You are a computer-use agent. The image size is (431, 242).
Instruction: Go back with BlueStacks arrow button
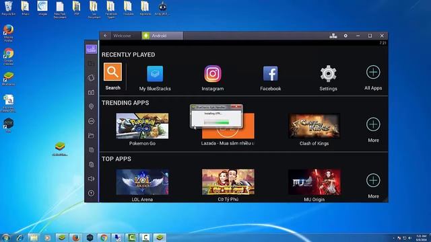(105, 36)
